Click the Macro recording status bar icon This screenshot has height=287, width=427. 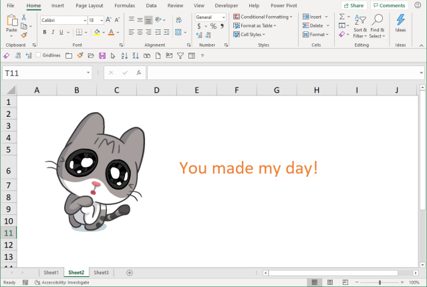point(25,282)
